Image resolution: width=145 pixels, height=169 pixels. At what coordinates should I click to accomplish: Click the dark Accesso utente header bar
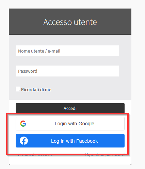coord(70,22)
